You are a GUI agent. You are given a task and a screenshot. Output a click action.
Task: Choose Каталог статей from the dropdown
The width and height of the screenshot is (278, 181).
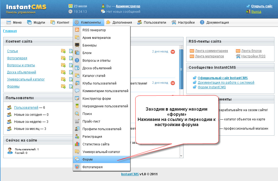point(102,76)
